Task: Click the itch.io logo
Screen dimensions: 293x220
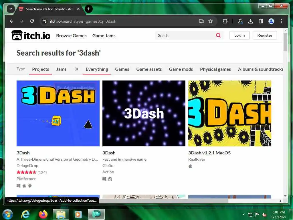Action: click(x=31, y=36)
